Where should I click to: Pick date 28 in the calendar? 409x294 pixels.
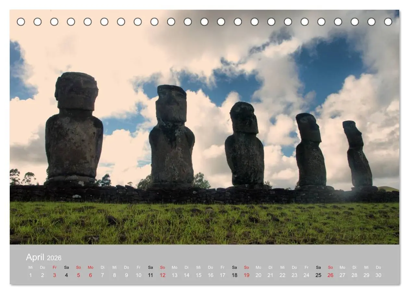[354, 275]
